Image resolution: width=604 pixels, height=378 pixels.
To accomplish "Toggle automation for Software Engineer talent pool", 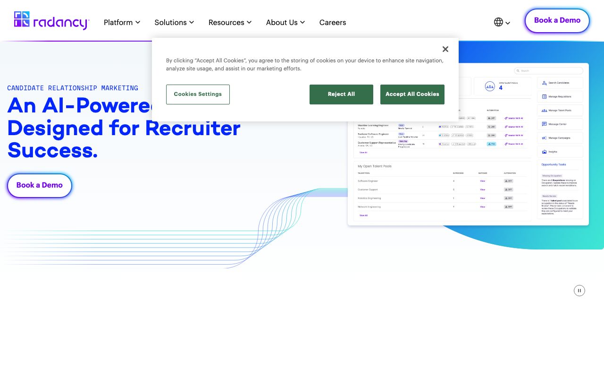I will tap(508, 181).
